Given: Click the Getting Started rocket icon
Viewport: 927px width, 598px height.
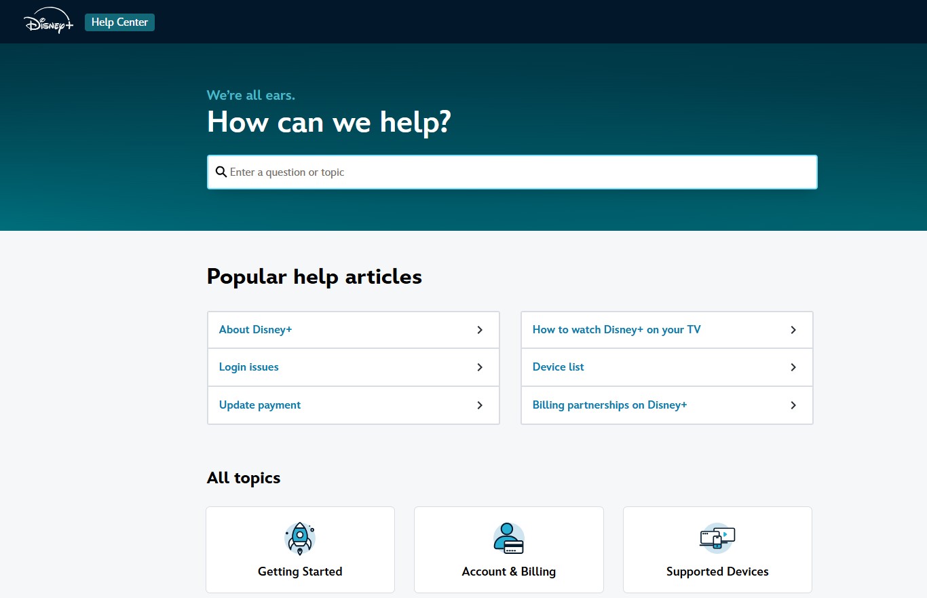Looking at the screenshot, I should coord(300,538).
